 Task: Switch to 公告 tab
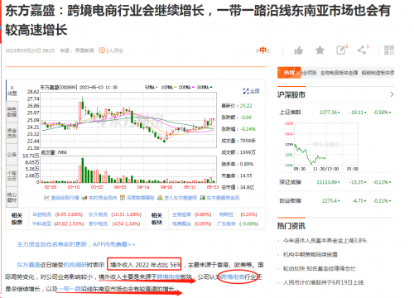12,155
